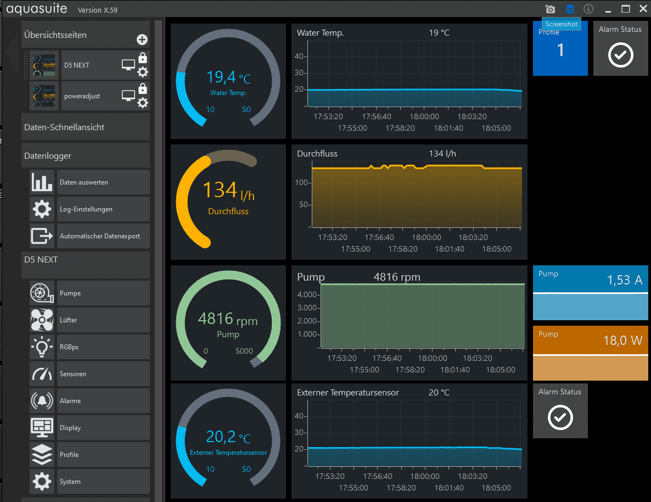Viewport: 651px width, 502px height.
Task: Open Log-Einstellungen
Action: (103, 209)
